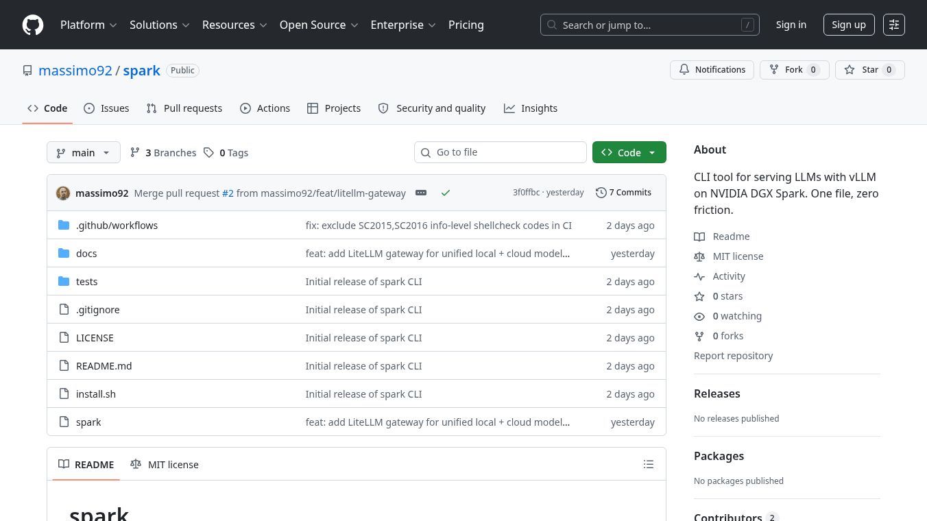The image size is (927, 521).
Task: Click the Search or jump to field
Action: (650, 25)
